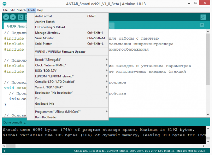The width and height of the screenshot is (212, 155).
Task: Click "Done compiling." status message
Action: [x=14, y=122]
